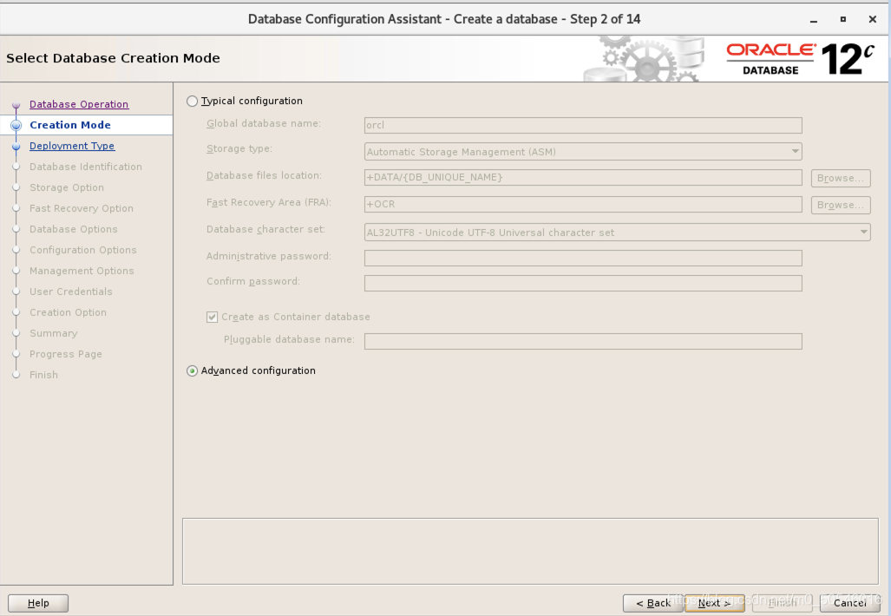This screenshot has width=891, height=616.
Task: Go to the Deployment Type step link
Action: click(x=72, y=146)
